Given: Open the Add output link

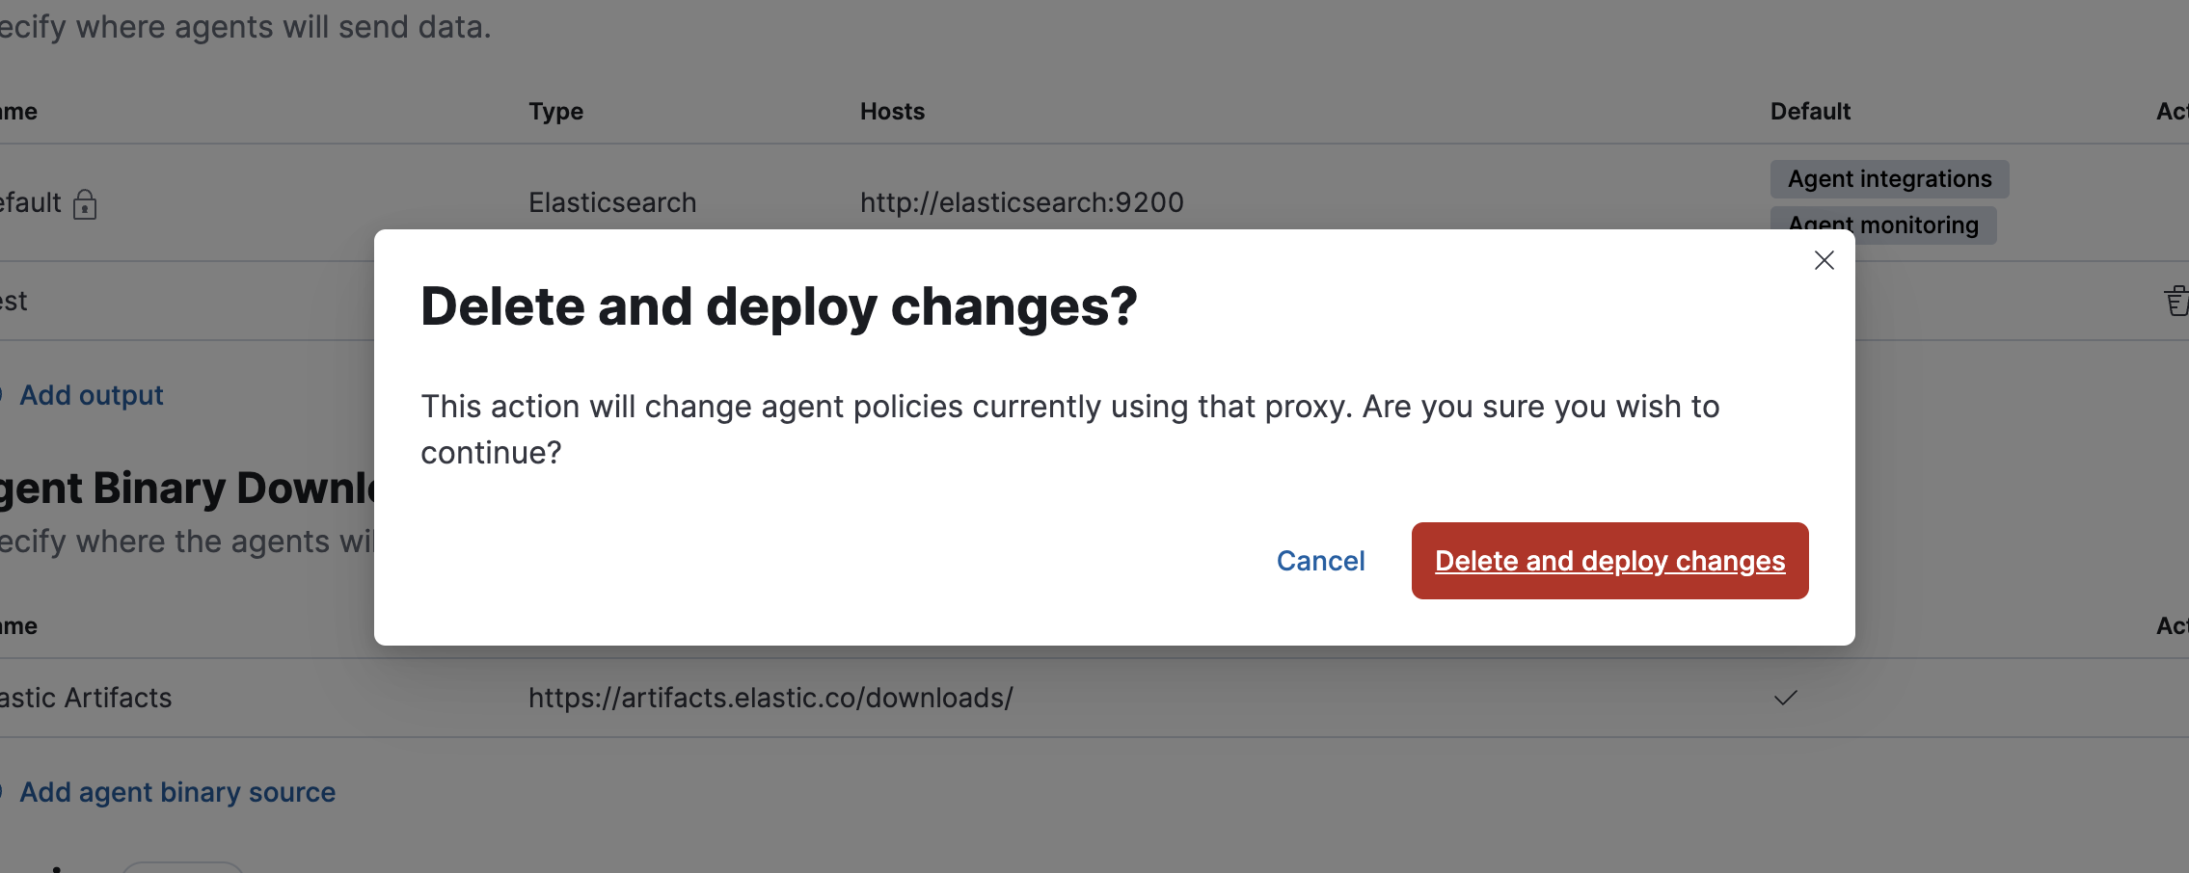Looking at the screenshot, I should click(x=92, y=395).
